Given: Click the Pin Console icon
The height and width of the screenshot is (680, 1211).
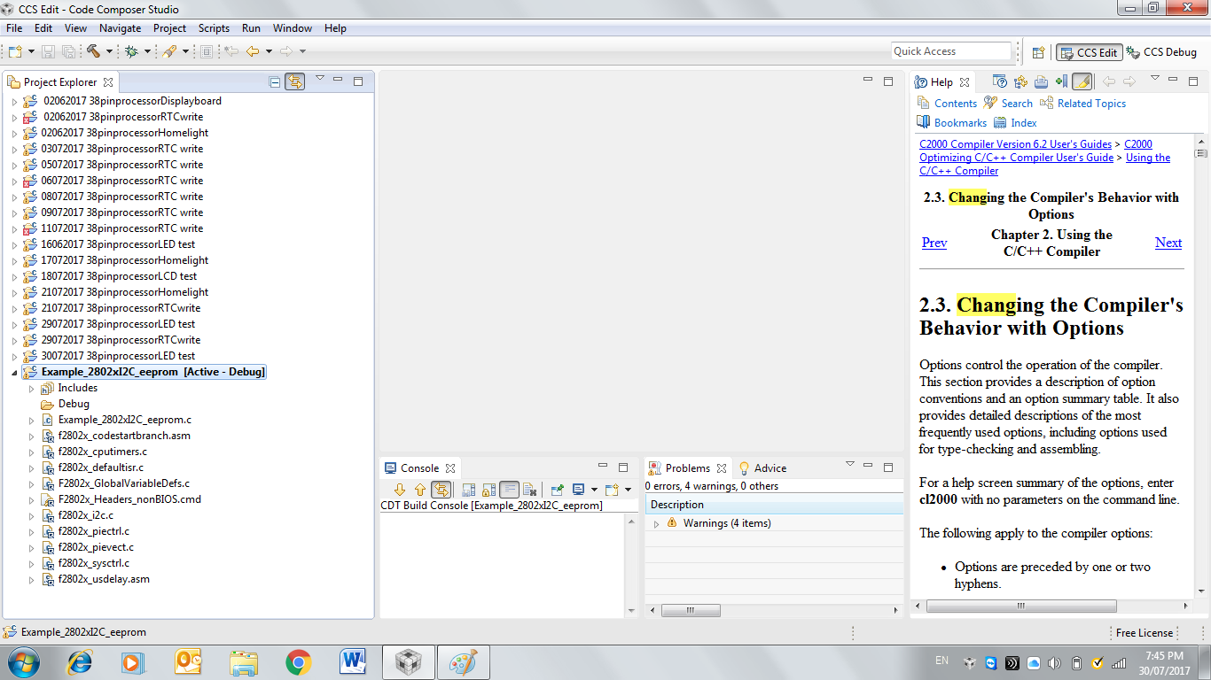Looking at the screenshot, I should [x=557, y=489].
